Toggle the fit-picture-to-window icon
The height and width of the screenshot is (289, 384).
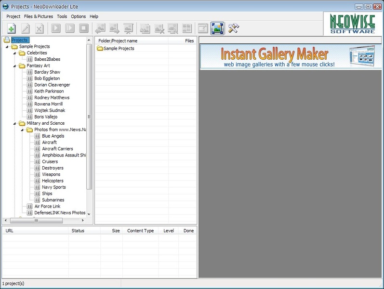[217, 28]
